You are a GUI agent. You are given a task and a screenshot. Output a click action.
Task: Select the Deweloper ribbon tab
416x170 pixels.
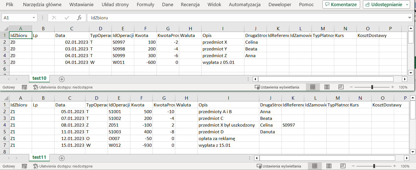[x=280, y=4]
